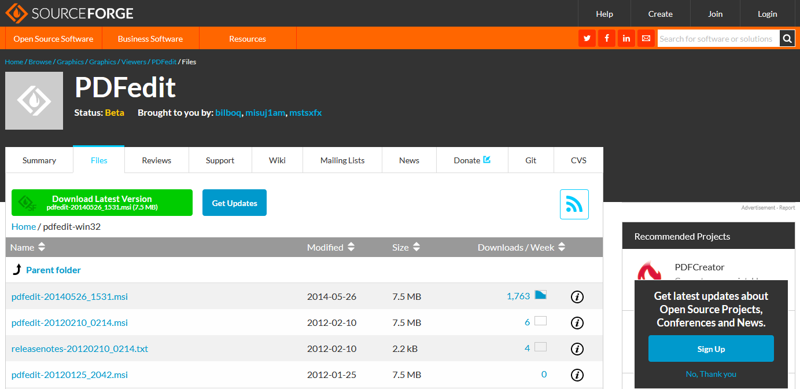Viewport: 800px width, 389px height.
Task: View info icon for pdfedit-20140526_1531.msi
Action: (x=577, y=297)
